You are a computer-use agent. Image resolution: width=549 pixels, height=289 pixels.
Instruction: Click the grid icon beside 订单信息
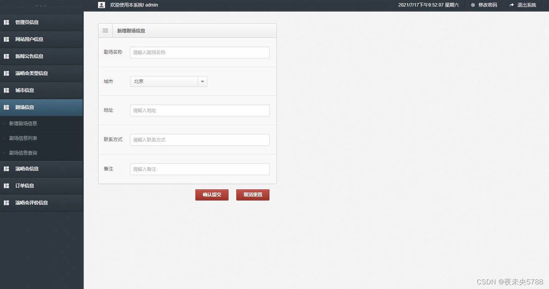coord(6,186)
